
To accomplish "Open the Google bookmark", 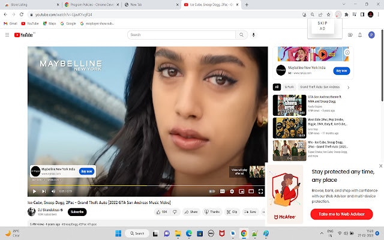I will tap(68, 23).
